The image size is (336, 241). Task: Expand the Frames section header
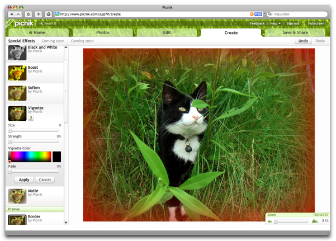point(14,209)
